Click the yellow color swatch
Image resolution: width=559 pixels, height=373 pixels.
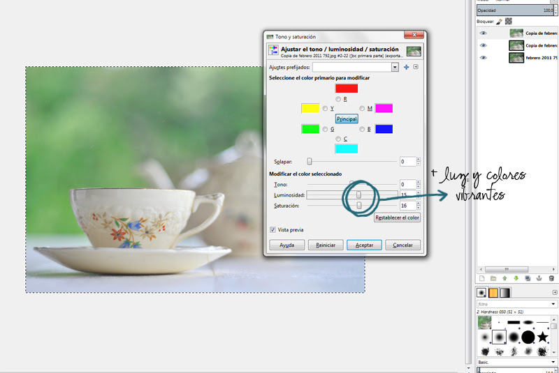(310, 109)
